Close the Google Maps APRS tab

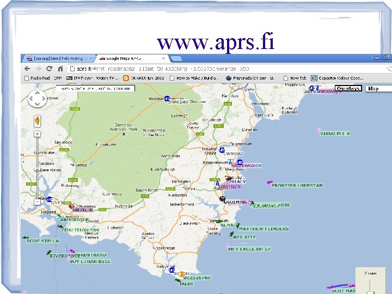tap(163, 58)
